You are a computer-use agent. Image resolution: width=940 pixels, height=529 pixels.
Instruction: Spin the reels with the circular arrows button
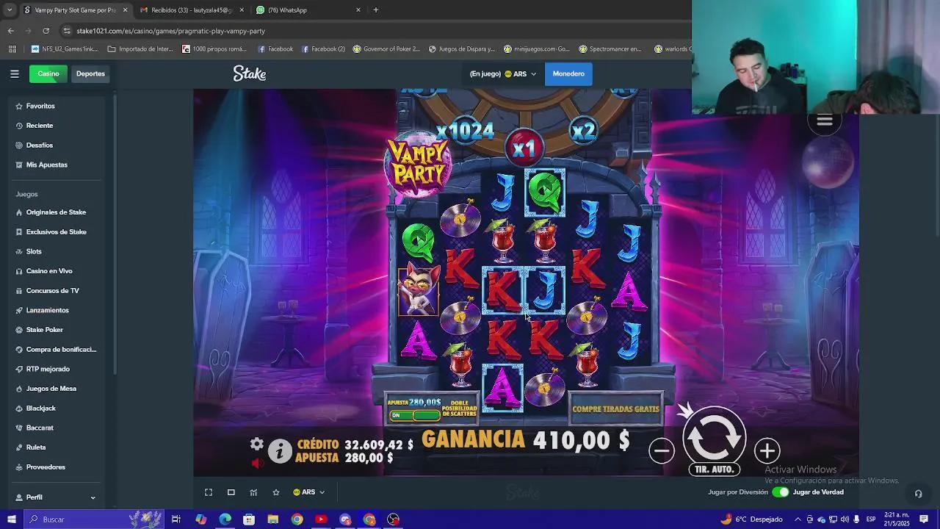(714, 436)
